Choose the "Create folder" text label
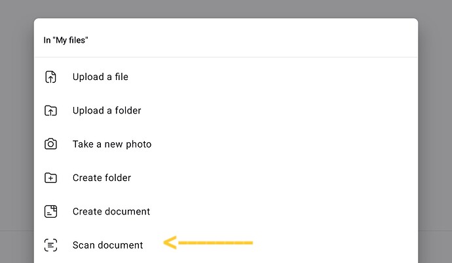This screenshot has width=452, height=263. coord(102,178)
